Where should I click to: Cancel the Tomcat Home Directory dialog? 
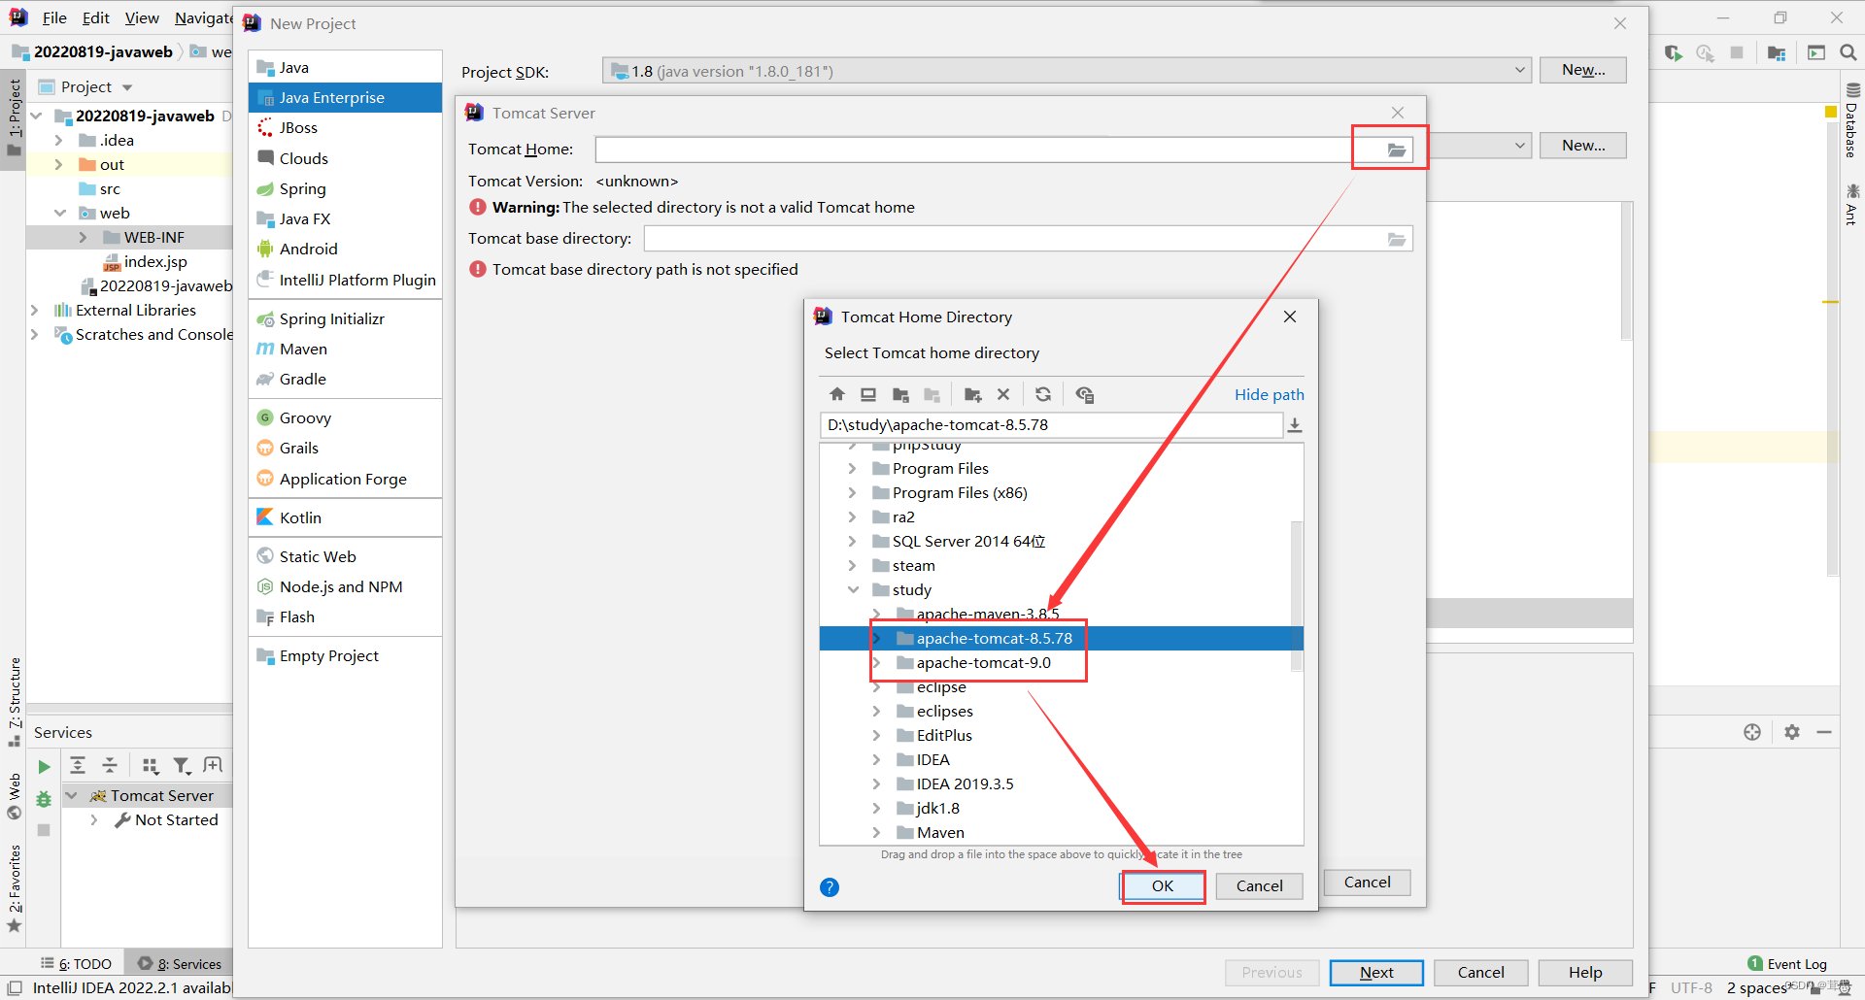pos(1259,885)
